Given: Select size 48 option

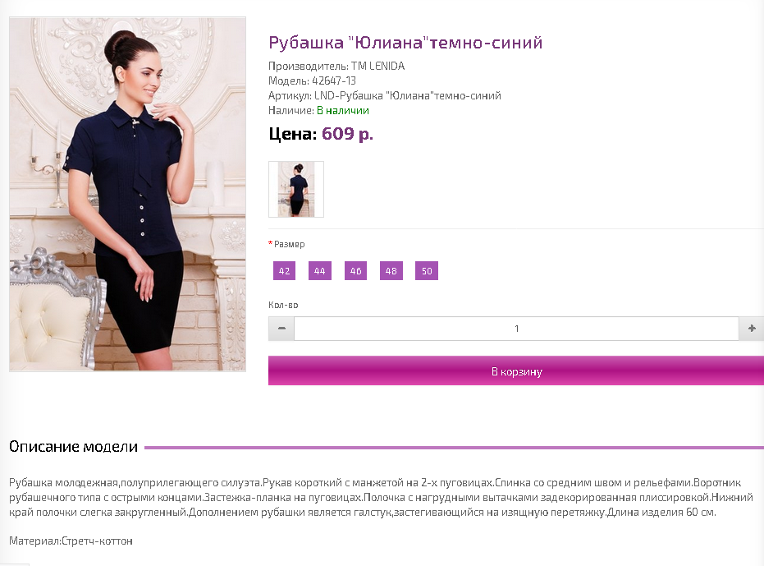Looking at the screenshot, I should click(x=391, y=271).
